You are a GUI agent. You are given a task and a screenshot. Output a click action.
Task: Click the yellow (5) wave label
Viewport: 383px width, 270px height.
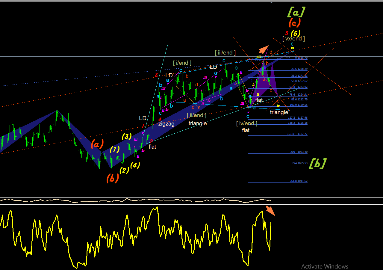[296, 33]
